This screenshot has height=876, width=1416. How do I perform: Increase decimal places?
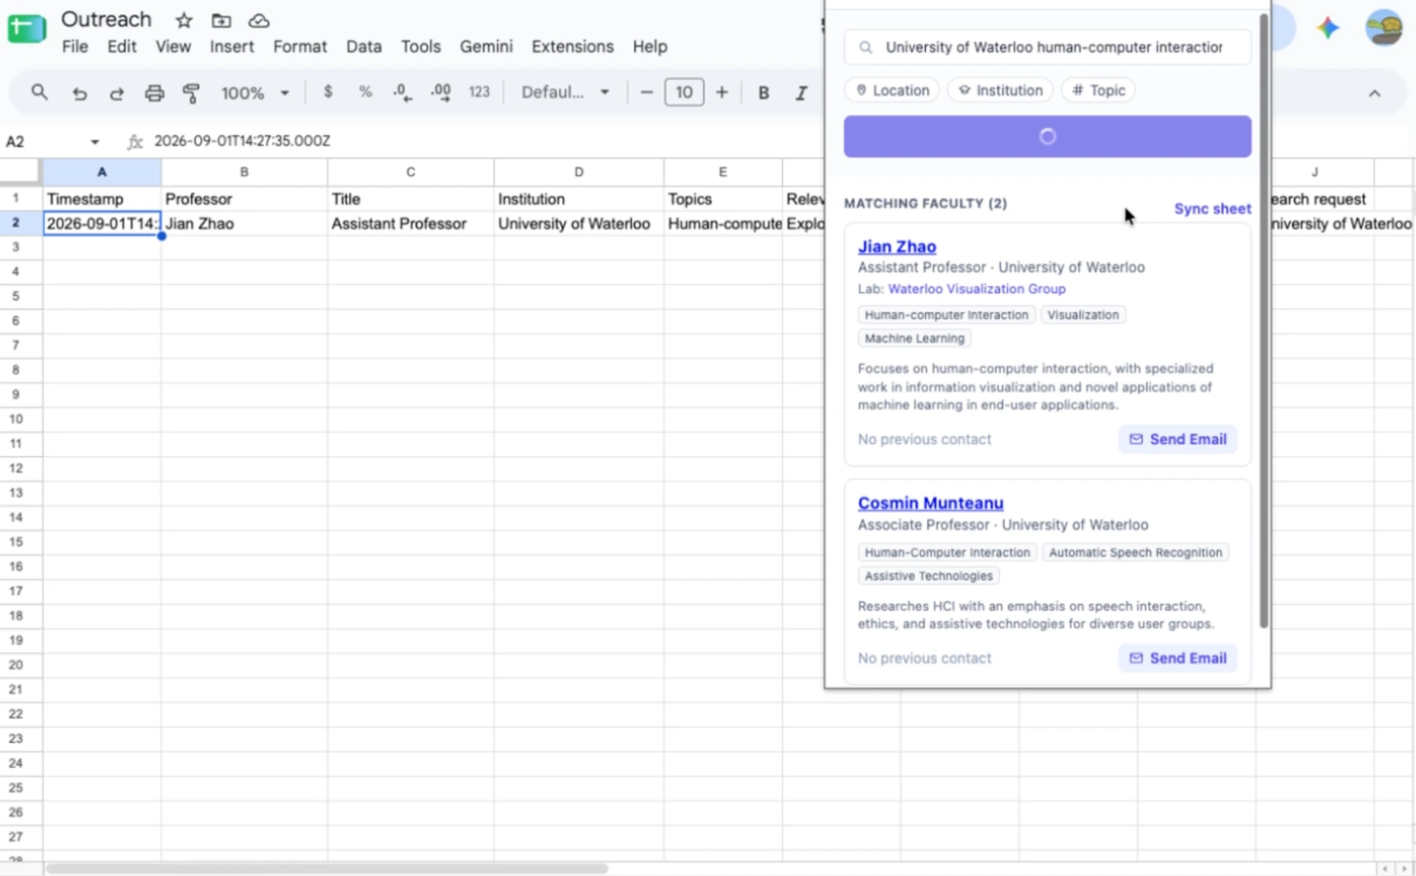coord(441,93)
